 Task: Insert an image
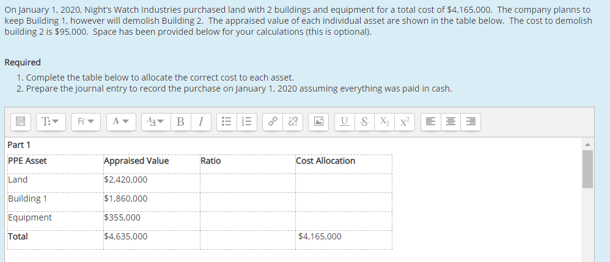318,122
